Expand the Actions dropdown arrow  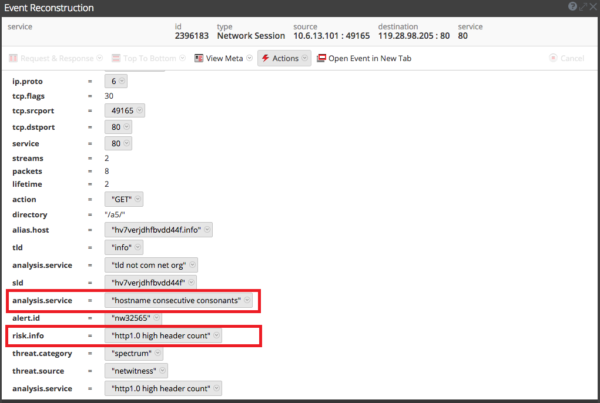pyautogui.click(x=304, y=58)
